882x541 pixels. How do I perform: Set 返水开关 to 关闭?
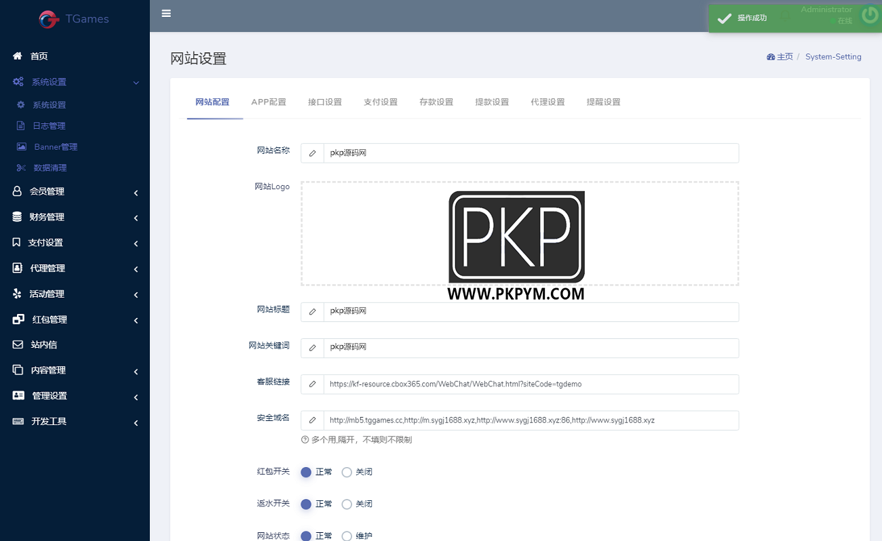coord(347,504)
